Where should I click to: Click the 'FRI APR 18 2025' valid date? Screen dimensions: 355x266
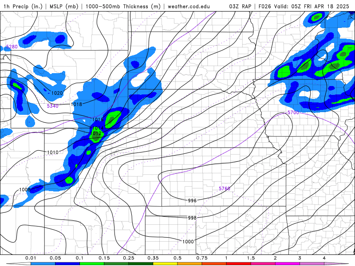327,6
